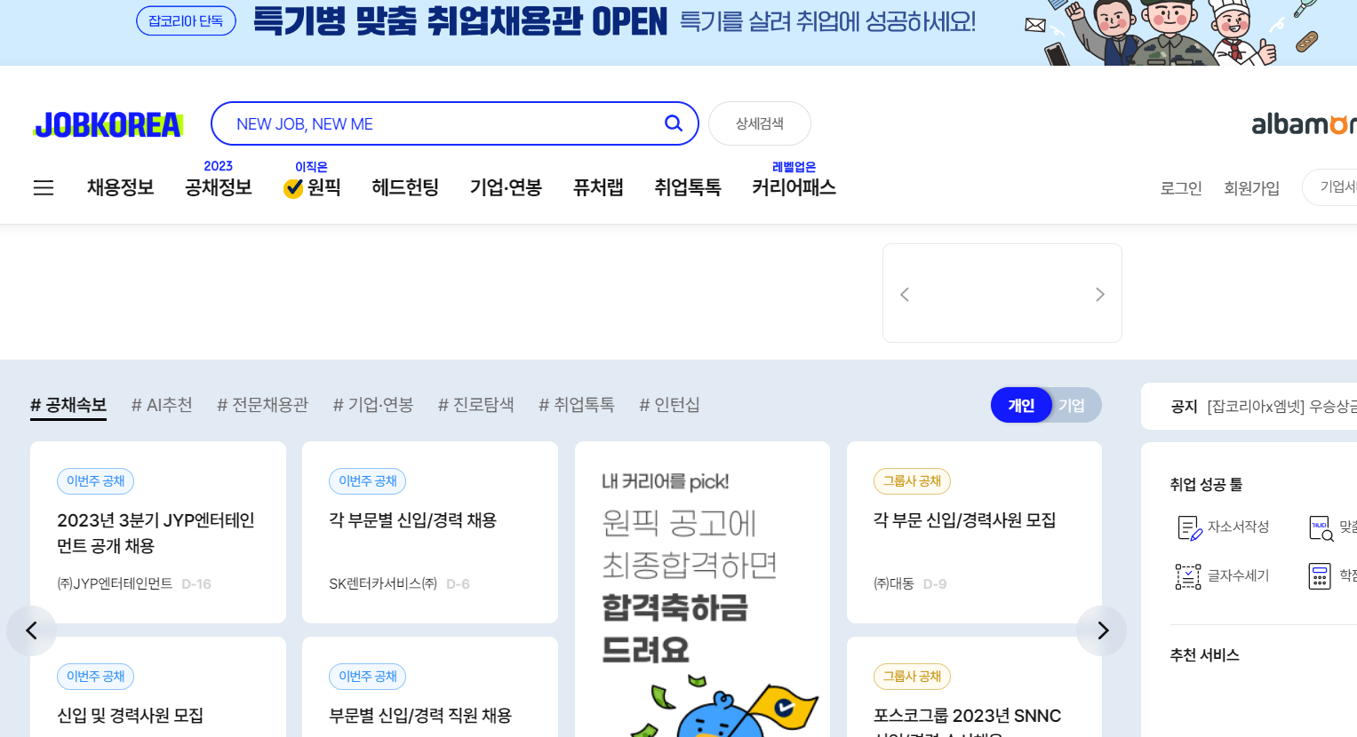Screen dimensions: 1357x737
Task: Select the # 전문채용관 tab
Action: pos(263,405)
